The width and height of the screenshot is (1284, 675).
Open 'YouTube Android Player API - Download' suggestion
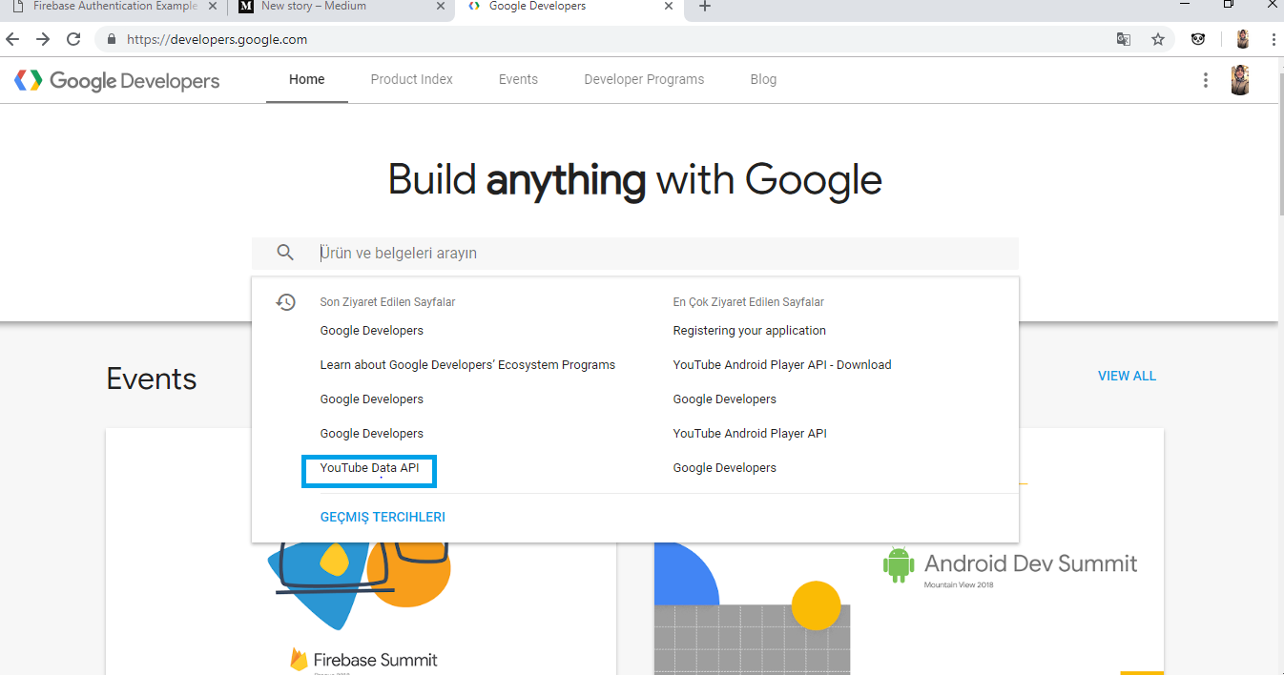pyautogui.click(x=782, y=365)
